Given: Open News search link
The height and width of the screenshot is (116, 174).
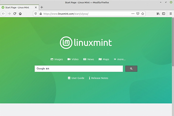Looking at the screenshot, I should 88,59.
